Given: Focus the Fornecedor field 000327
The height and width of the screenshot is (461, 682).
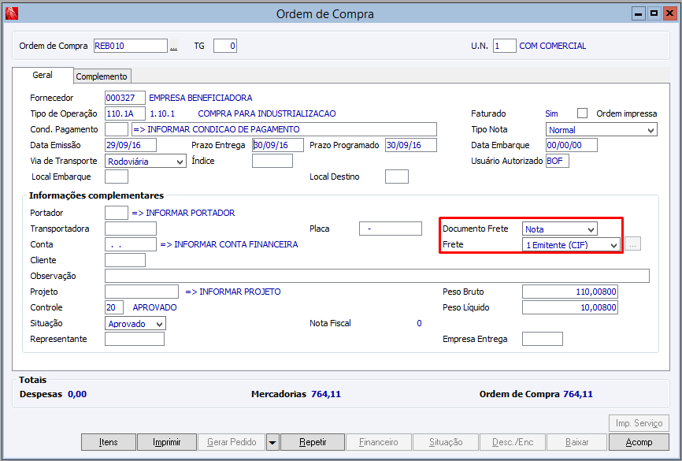Looking at the screenshot, I should (125, 98).
